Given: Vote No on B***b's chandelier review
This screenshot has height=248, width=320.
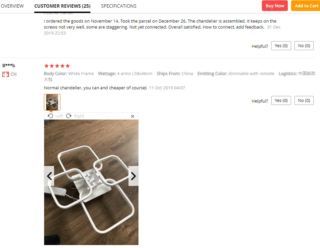Looking at the screenshot, I should click(x=304, y=100).
